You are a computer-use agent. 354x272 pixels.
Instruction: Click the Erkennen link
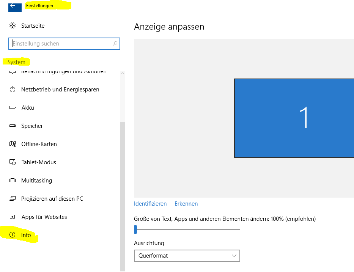[x=186, y=204]
